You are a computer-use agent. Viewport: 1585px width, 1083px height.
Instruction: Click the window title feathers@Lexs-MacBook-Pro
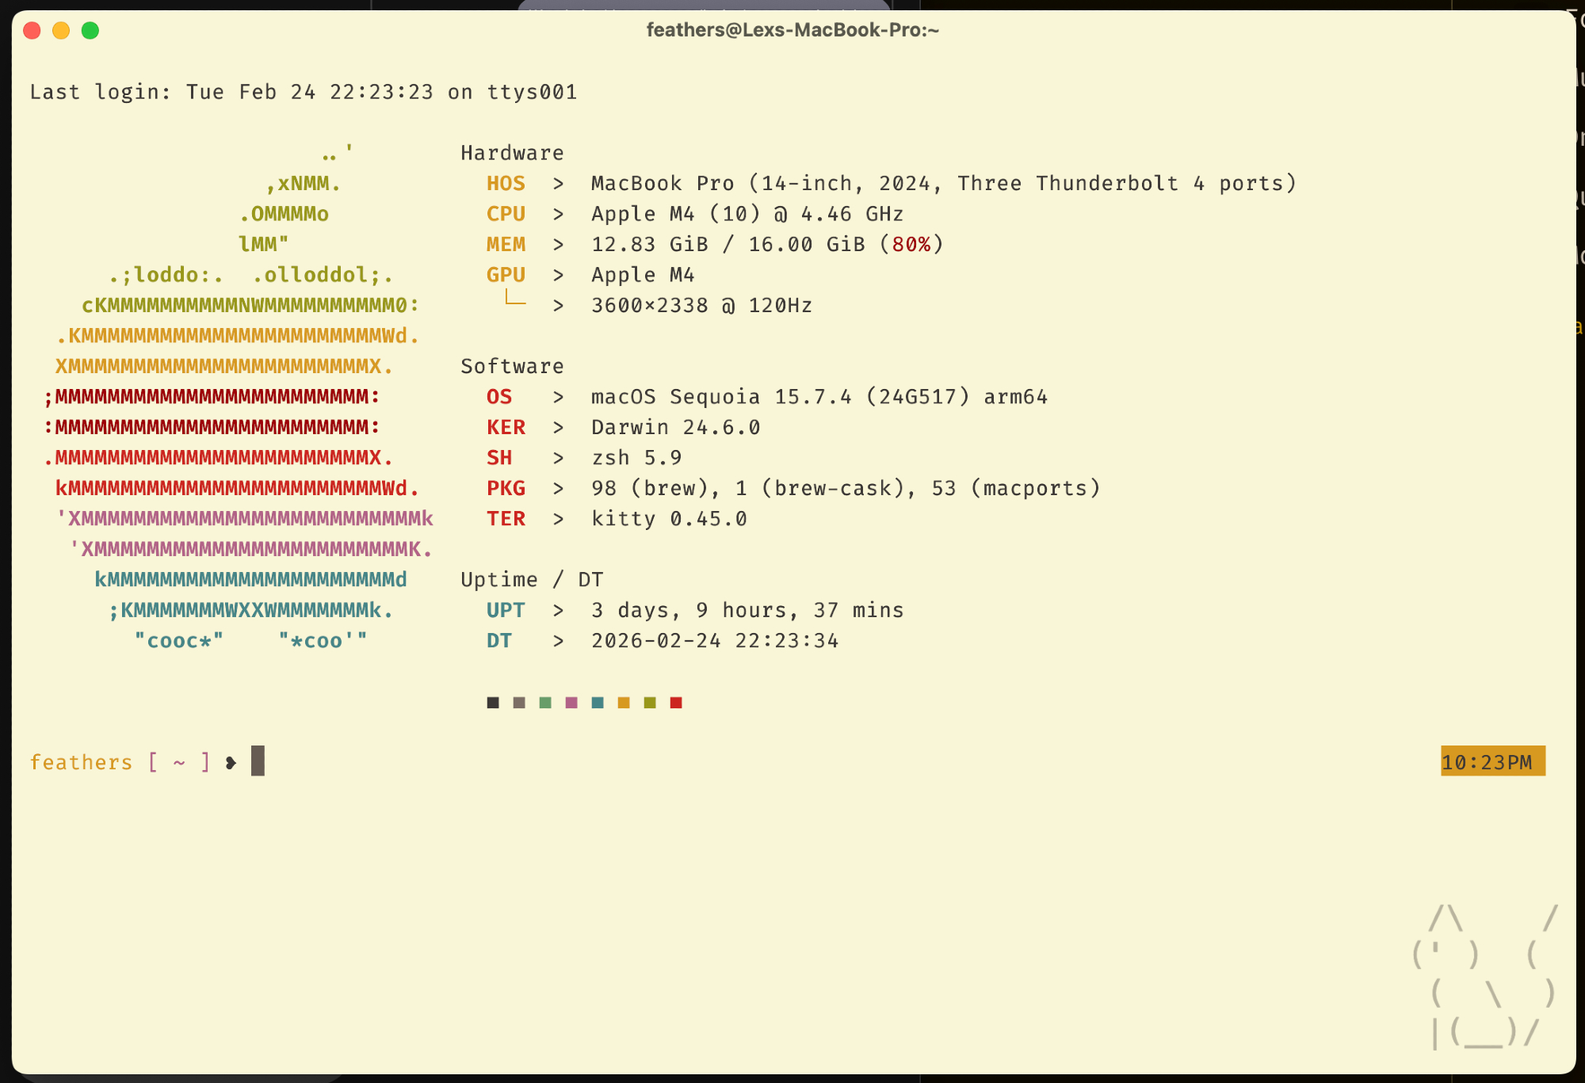[792, 30]
